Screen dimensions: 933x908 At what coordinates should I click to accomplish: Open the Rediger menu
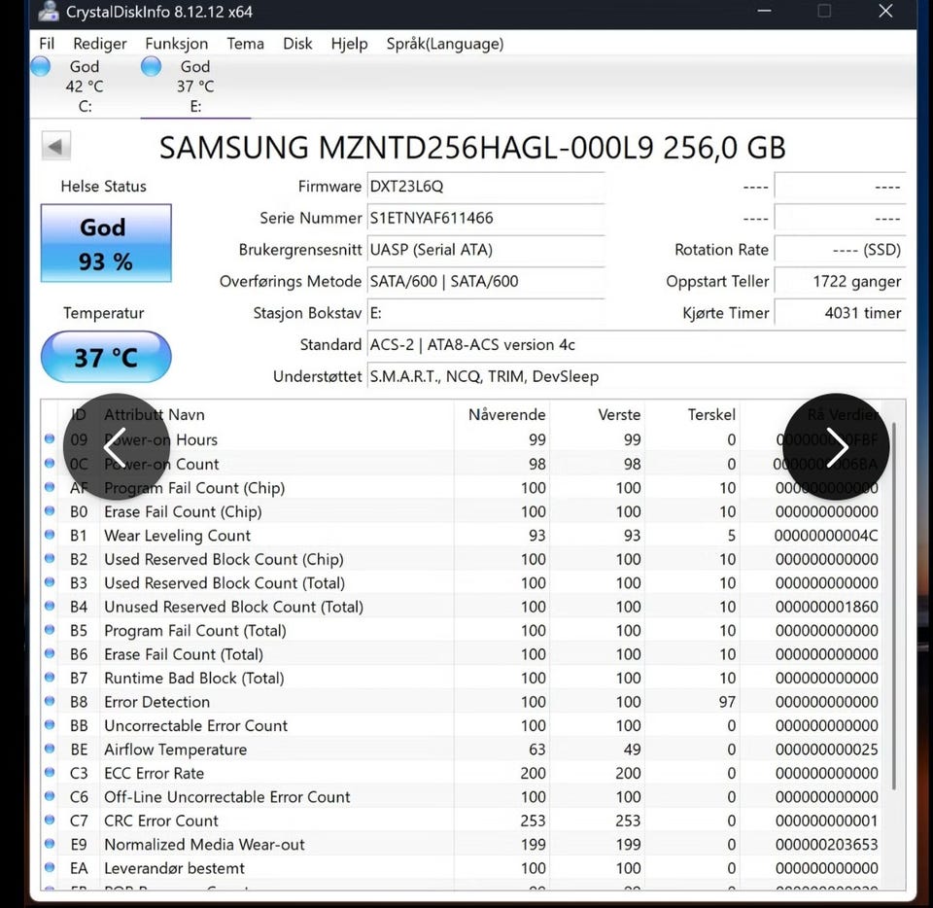tap(99, 44)
